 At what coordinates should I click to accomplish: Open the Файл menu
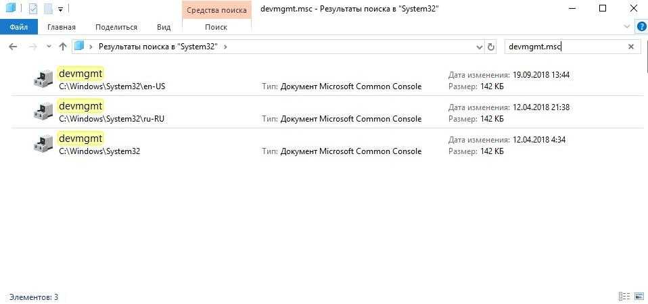coord(18,27)
